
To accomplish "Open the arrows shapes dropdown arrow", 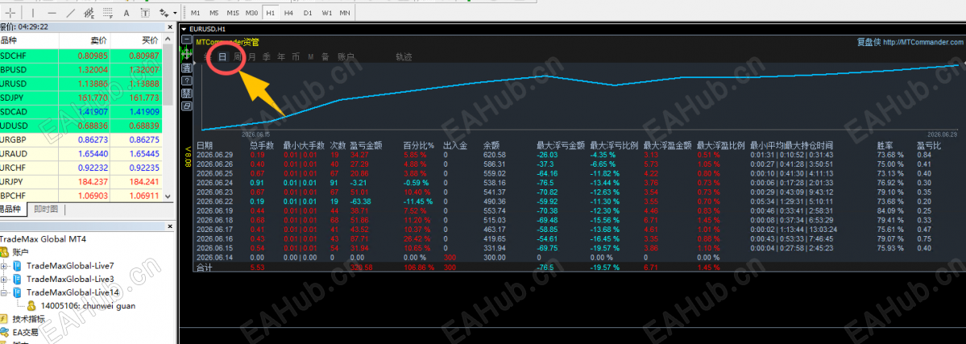I will [x=175, y=12].
